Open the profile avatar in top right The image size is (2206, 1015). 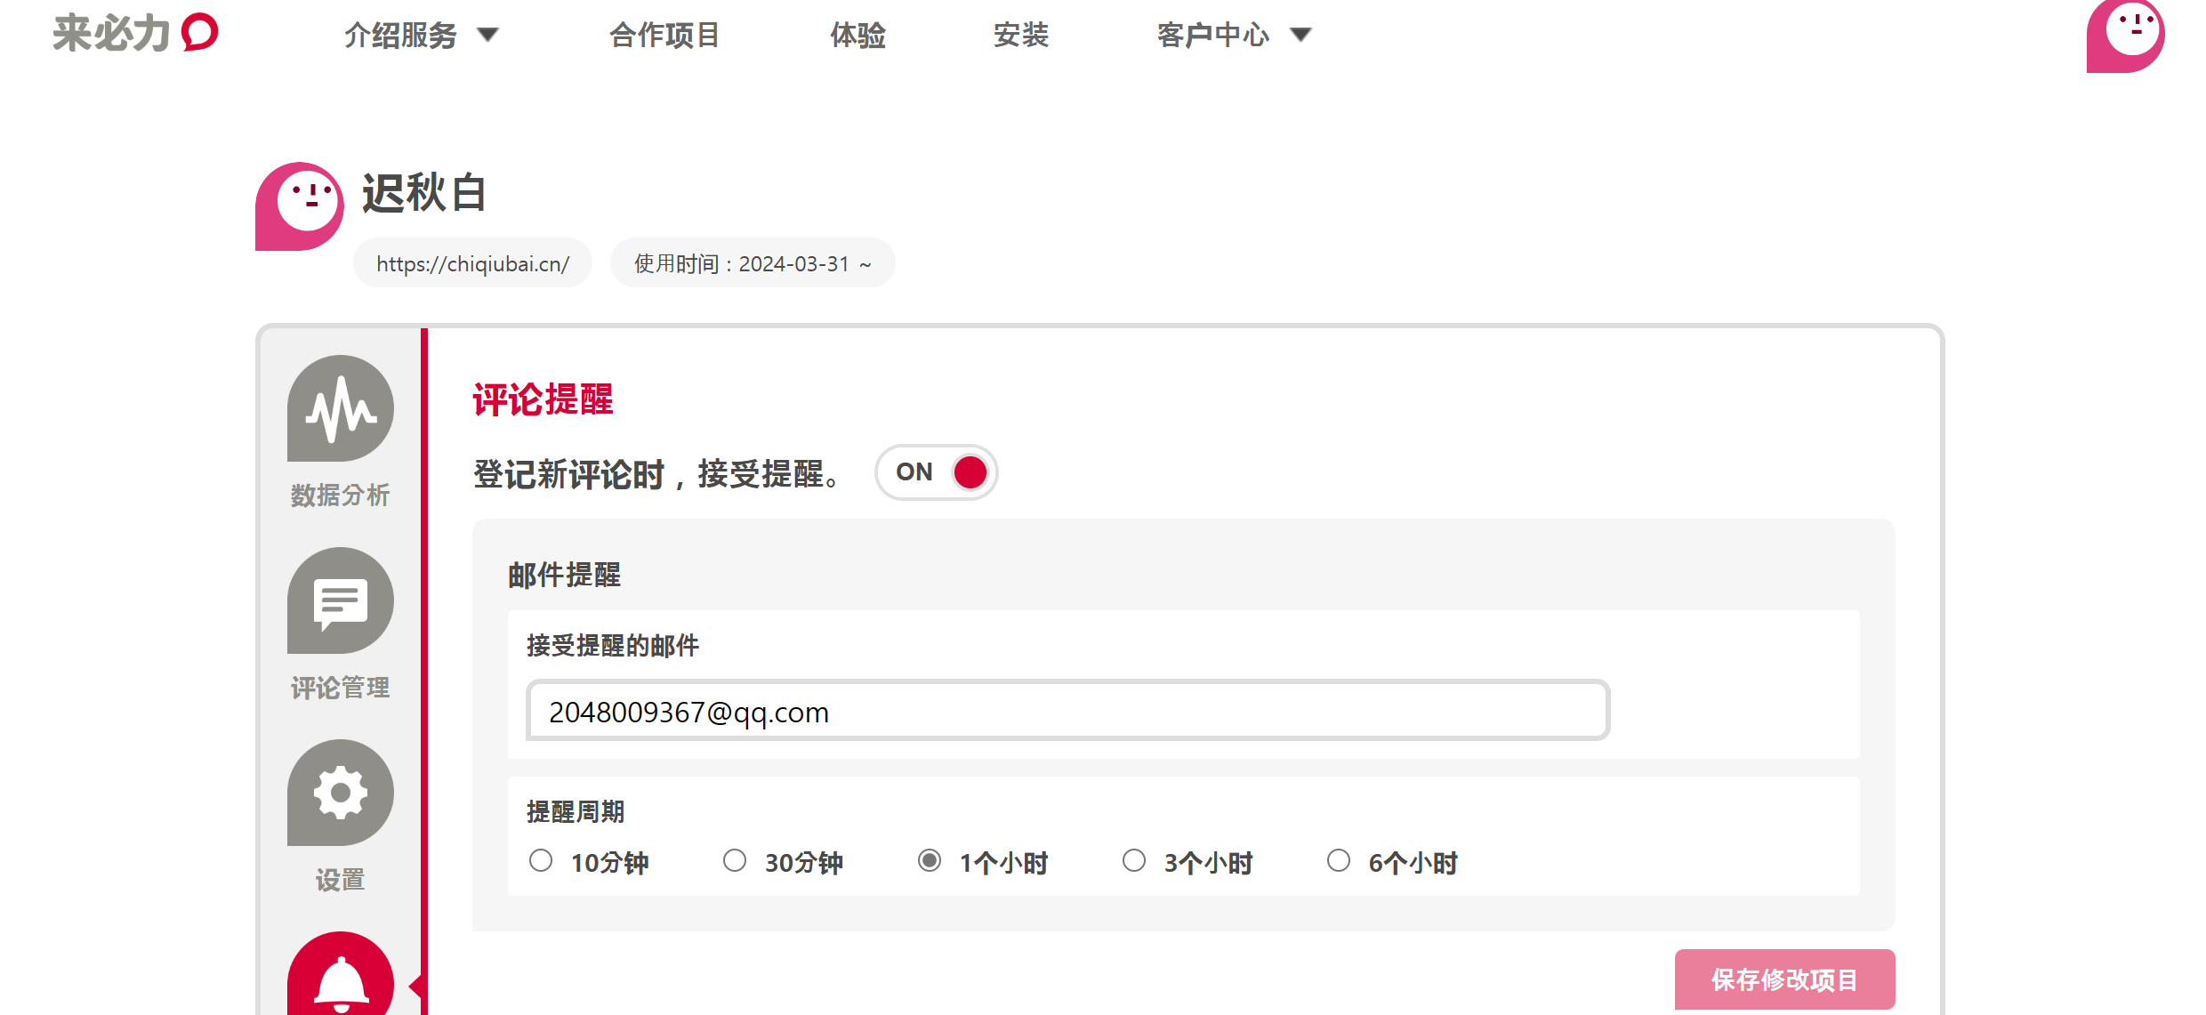coord(2124,36)
